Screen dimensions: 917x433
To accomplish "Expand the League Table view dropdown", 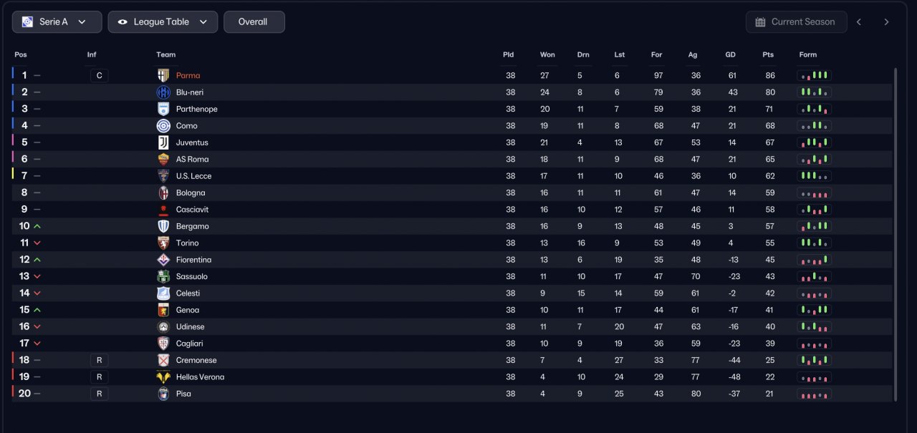I will 163,22.
